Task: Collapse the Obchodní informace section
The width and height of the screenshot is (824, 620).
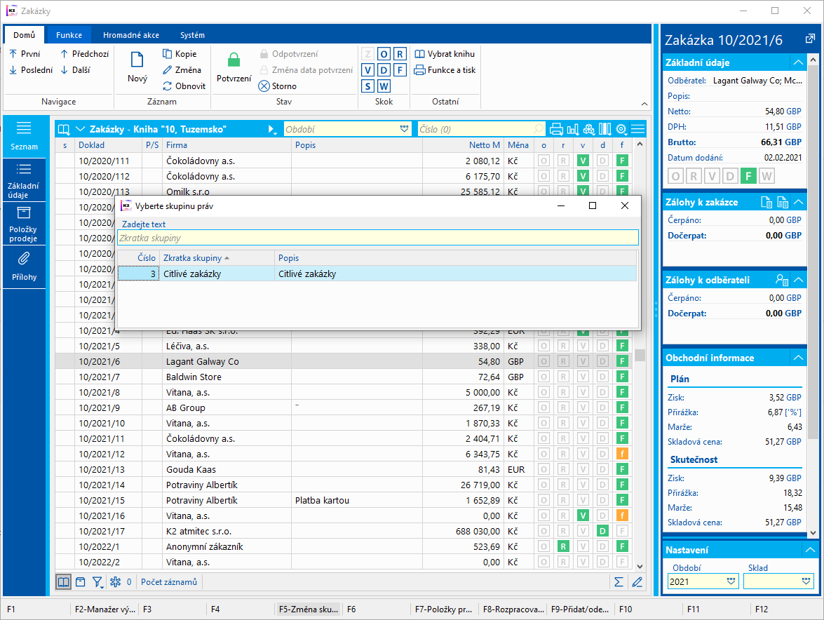Action: (797, 358)
